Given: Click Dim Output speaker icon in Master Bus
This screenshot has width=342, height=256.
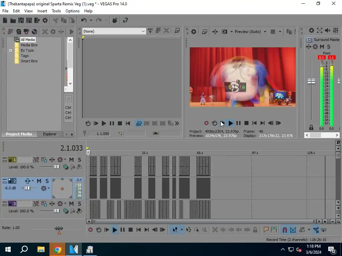Looking at the screenshot, I should 327,30.
